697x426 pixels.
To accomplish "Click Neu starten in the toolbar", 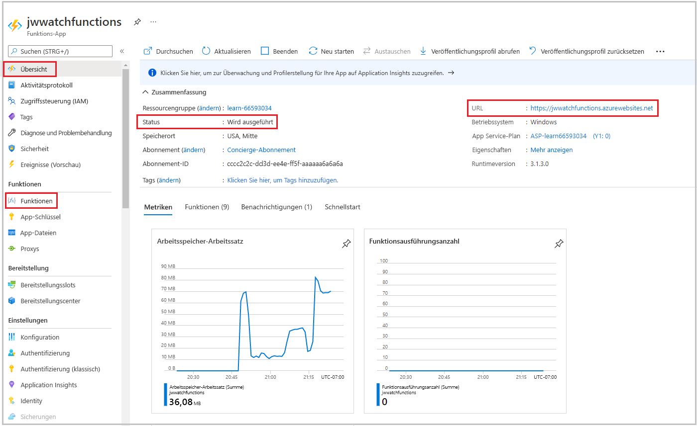I will pos(332,51).
